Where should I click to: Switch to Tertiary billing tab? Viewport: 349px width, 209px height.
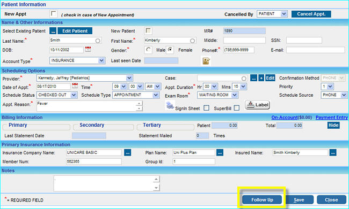(152, 125)
